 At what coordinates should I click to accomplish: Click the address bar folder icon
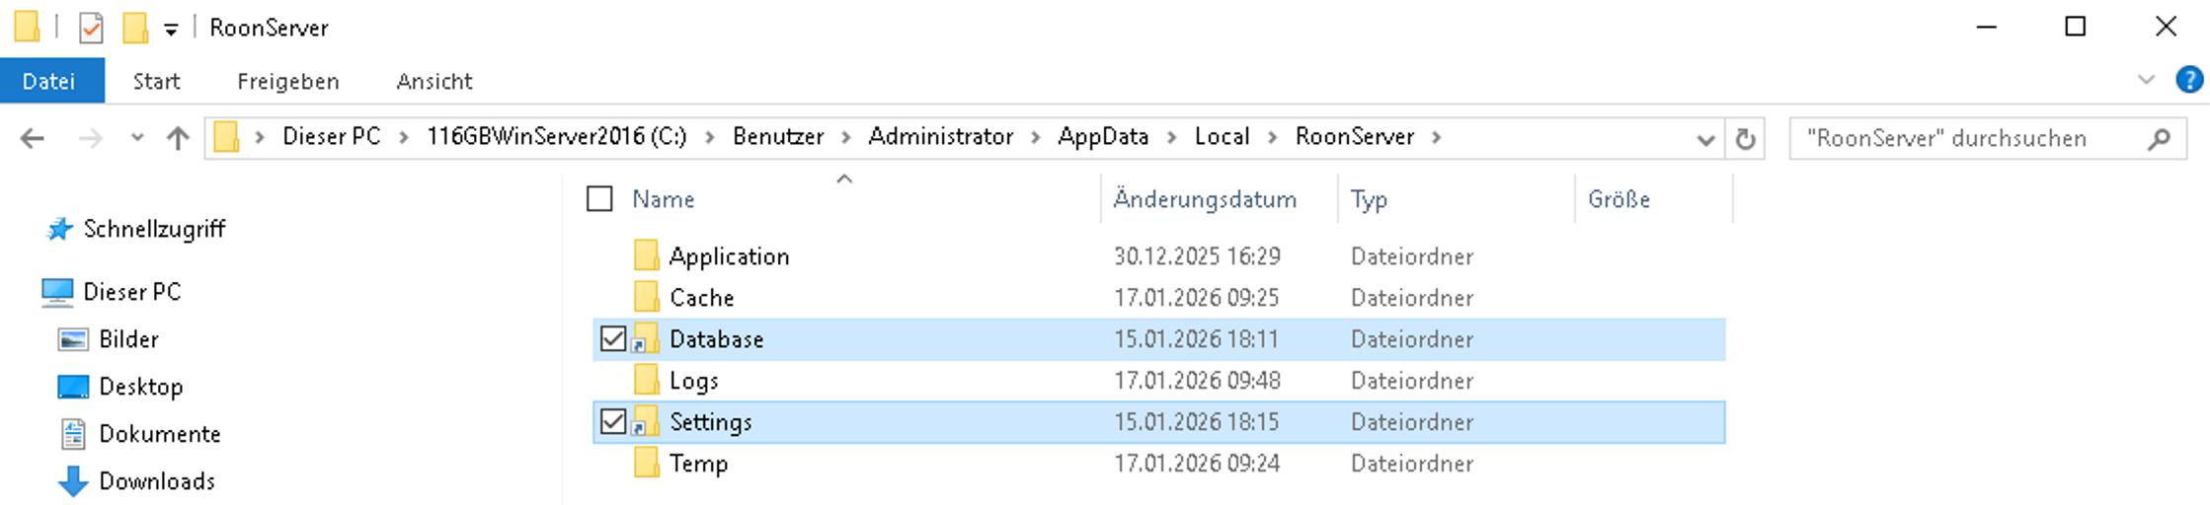[x=227, y=137]
